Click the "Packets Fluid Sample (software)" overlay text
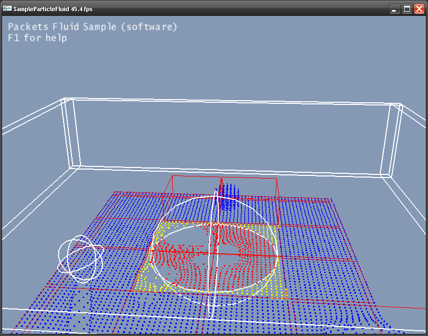This screenshot has width=428, height=336. click(x=92, y=27)
